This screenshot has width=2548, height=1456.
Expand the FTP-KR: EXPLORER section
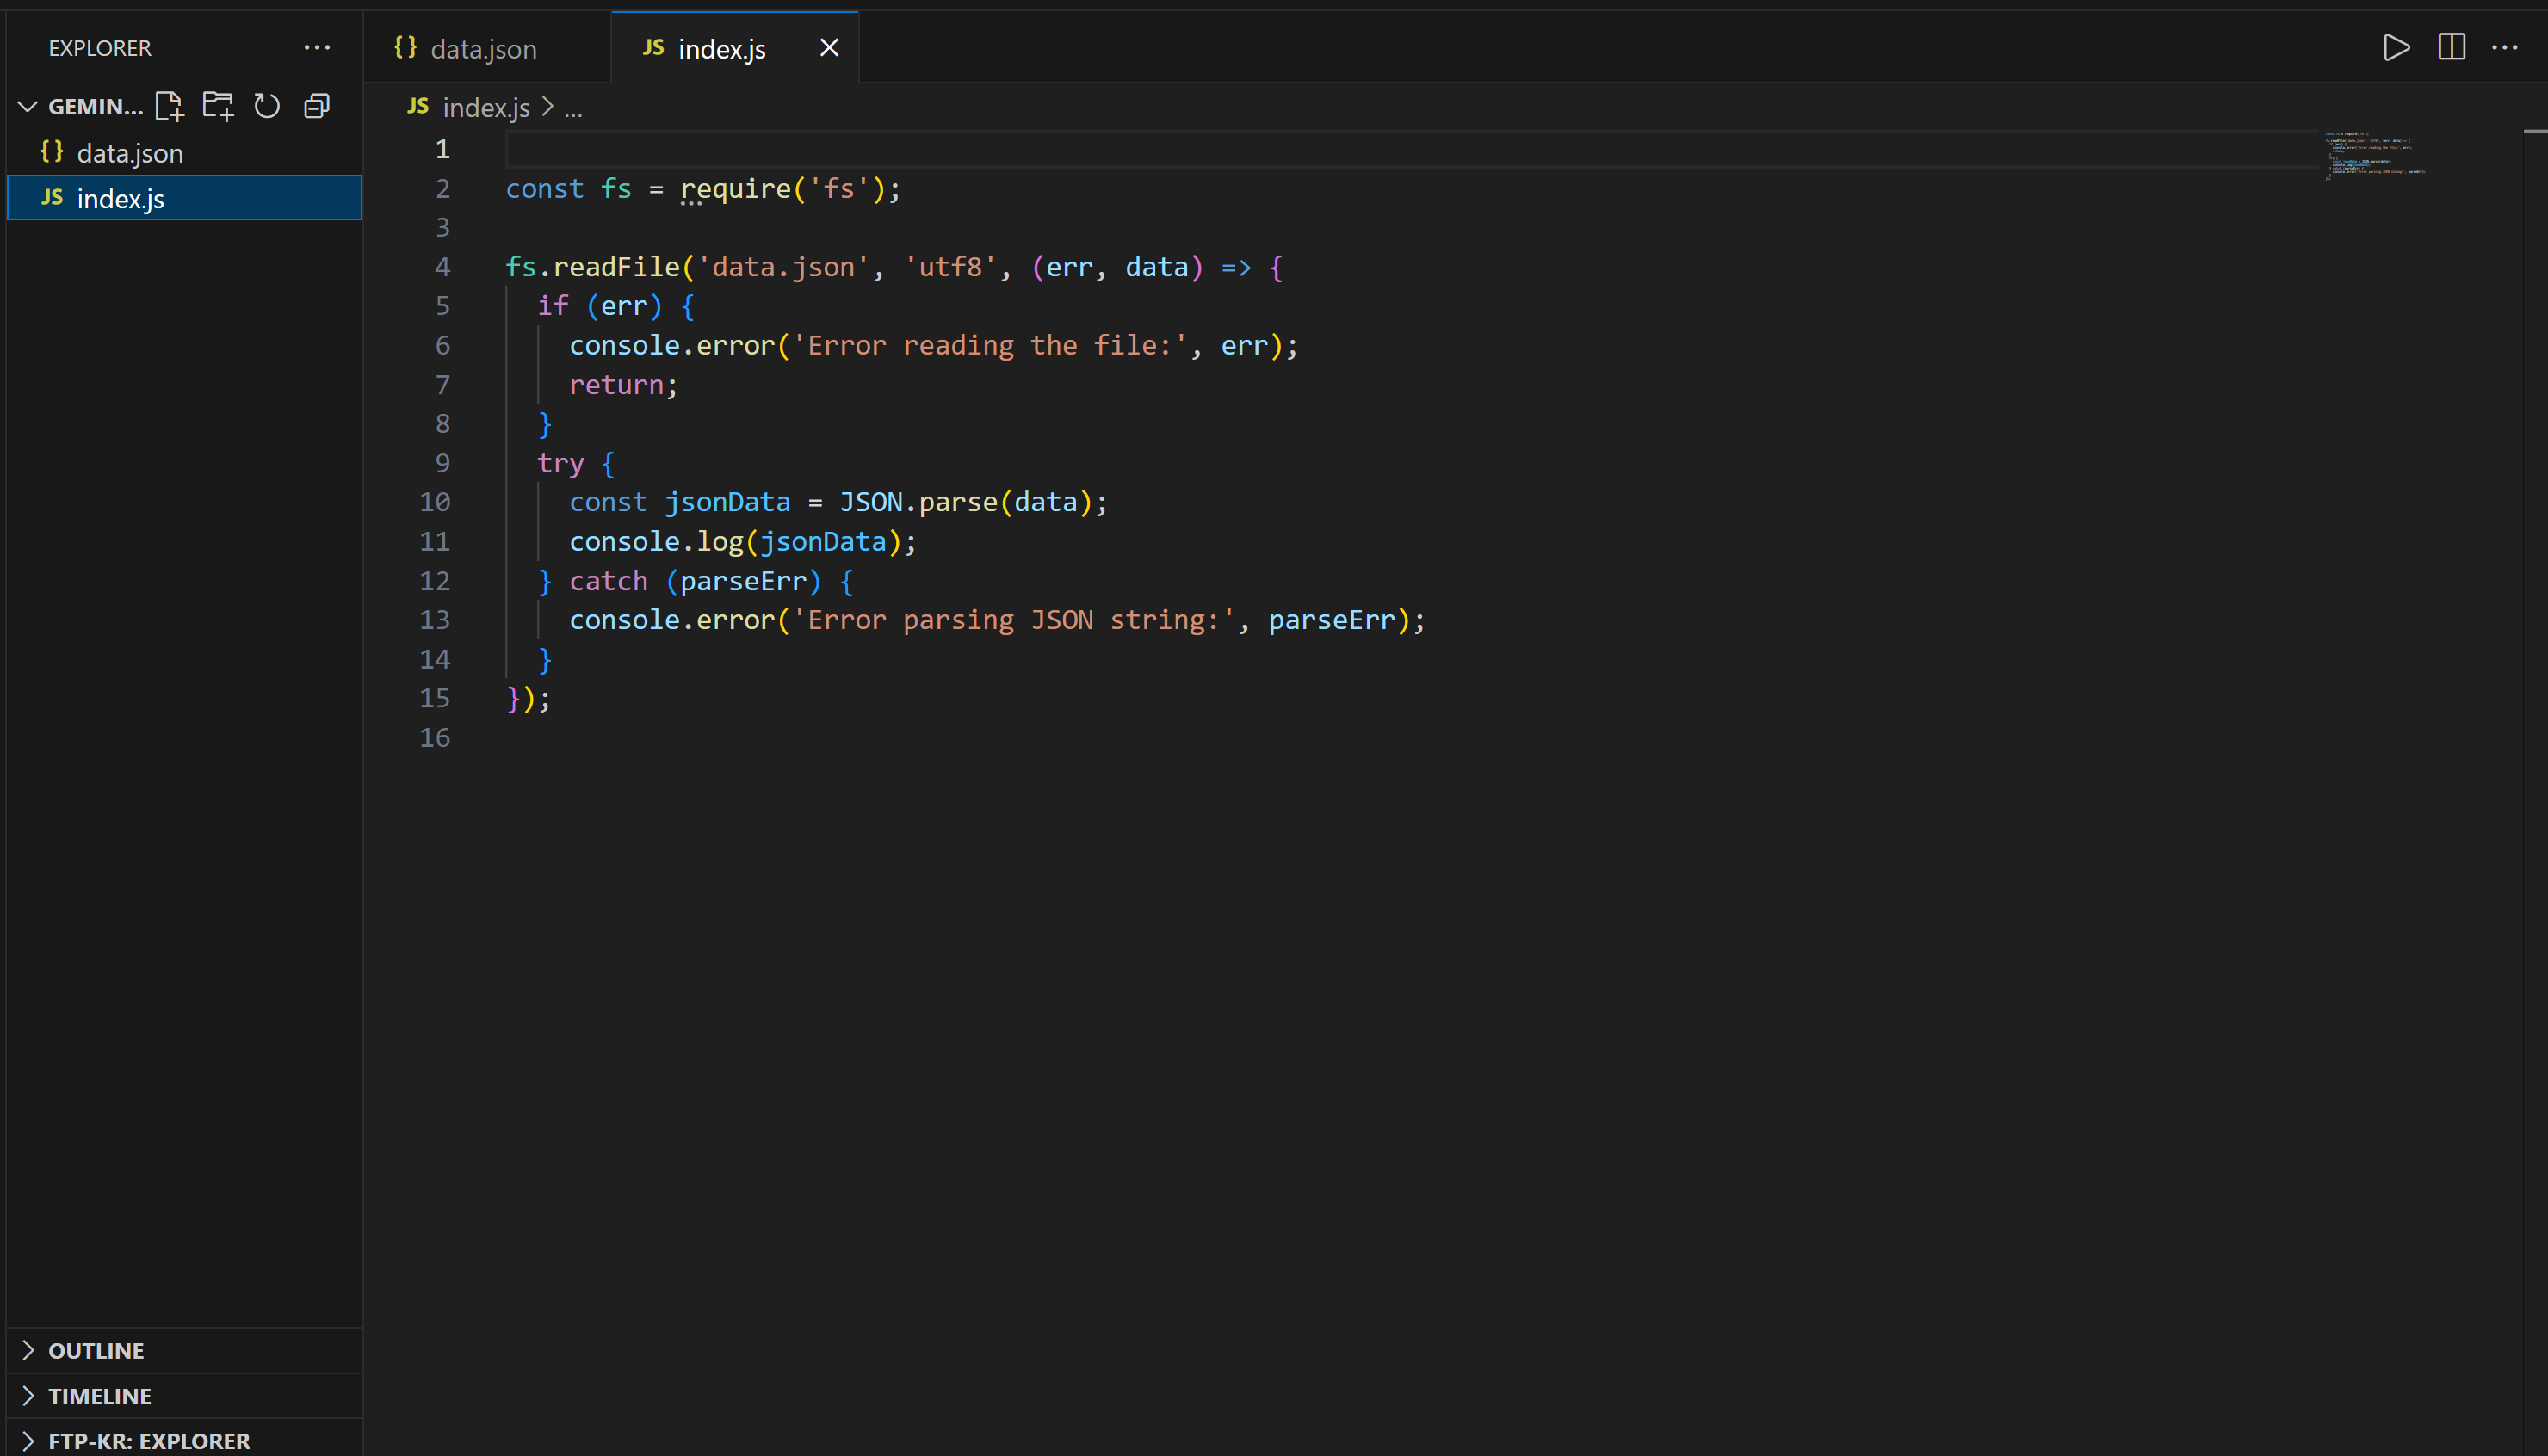click(184, 1440)
